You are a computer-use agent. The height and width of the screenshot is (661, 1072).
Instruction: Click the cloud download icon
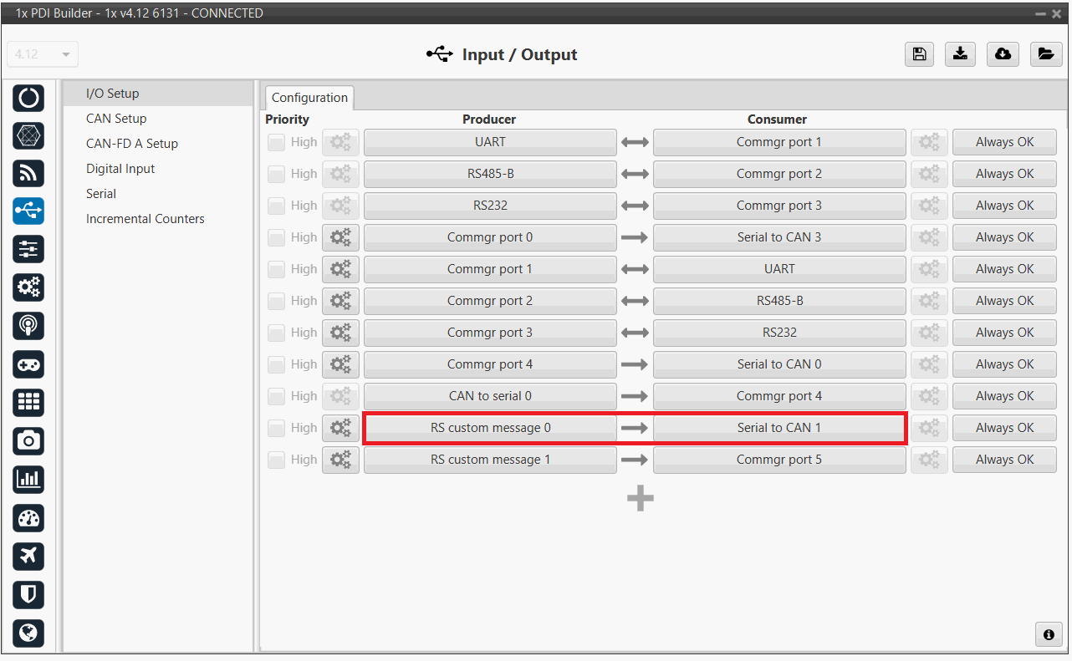point(1003,54)
